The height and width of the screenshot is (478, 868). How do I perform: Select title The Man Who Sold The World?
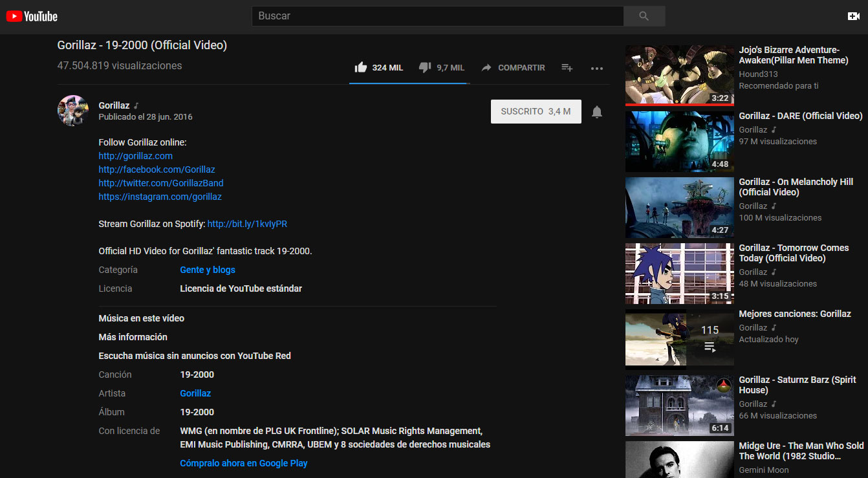tap(801, 451)
